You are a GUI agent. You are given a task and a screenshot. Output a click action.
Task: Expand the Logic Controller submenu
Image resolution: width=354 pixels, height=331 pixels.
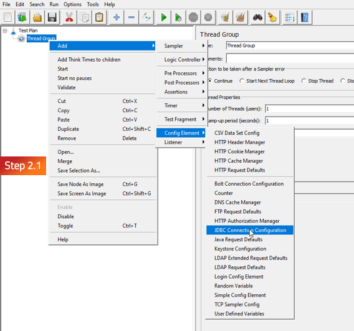click(181, 60)
